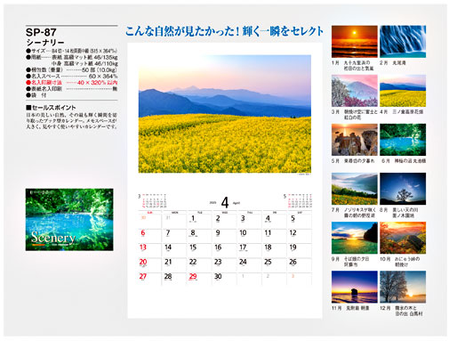The image size is (449, 341).
Task: Click date 13 on April calendar
Action: click(143, 248)
